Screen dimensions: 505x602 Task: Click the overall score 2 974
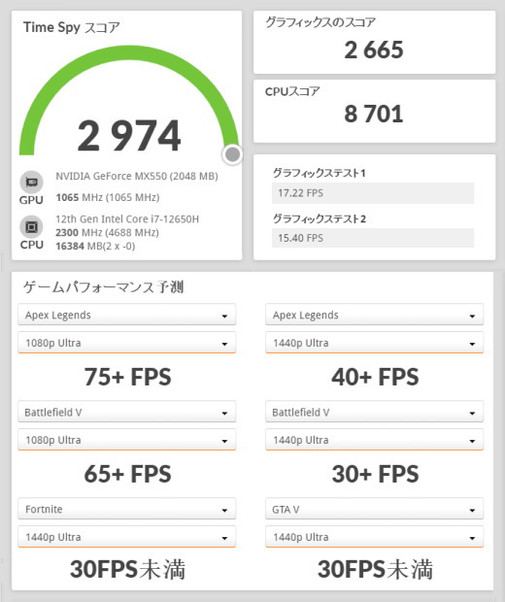129,135
